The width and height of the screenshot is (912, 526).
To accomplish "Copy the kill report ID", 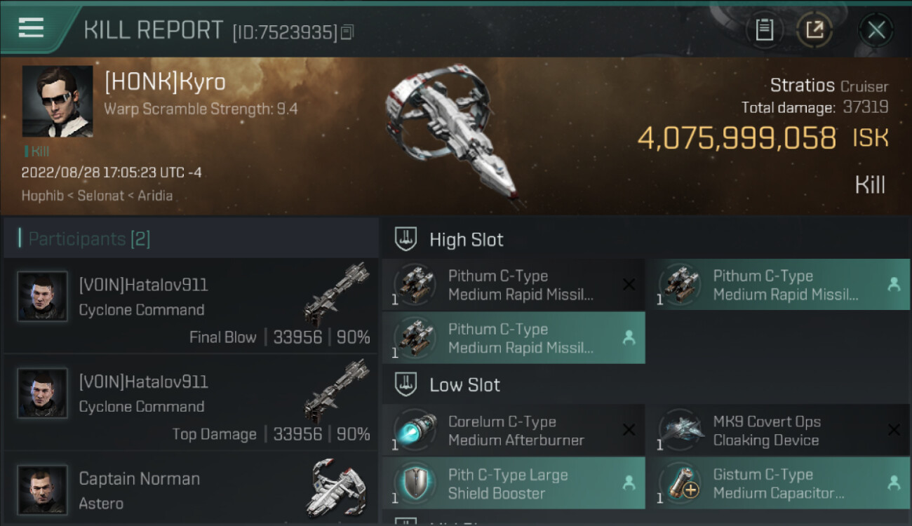I will pos(347,32).
